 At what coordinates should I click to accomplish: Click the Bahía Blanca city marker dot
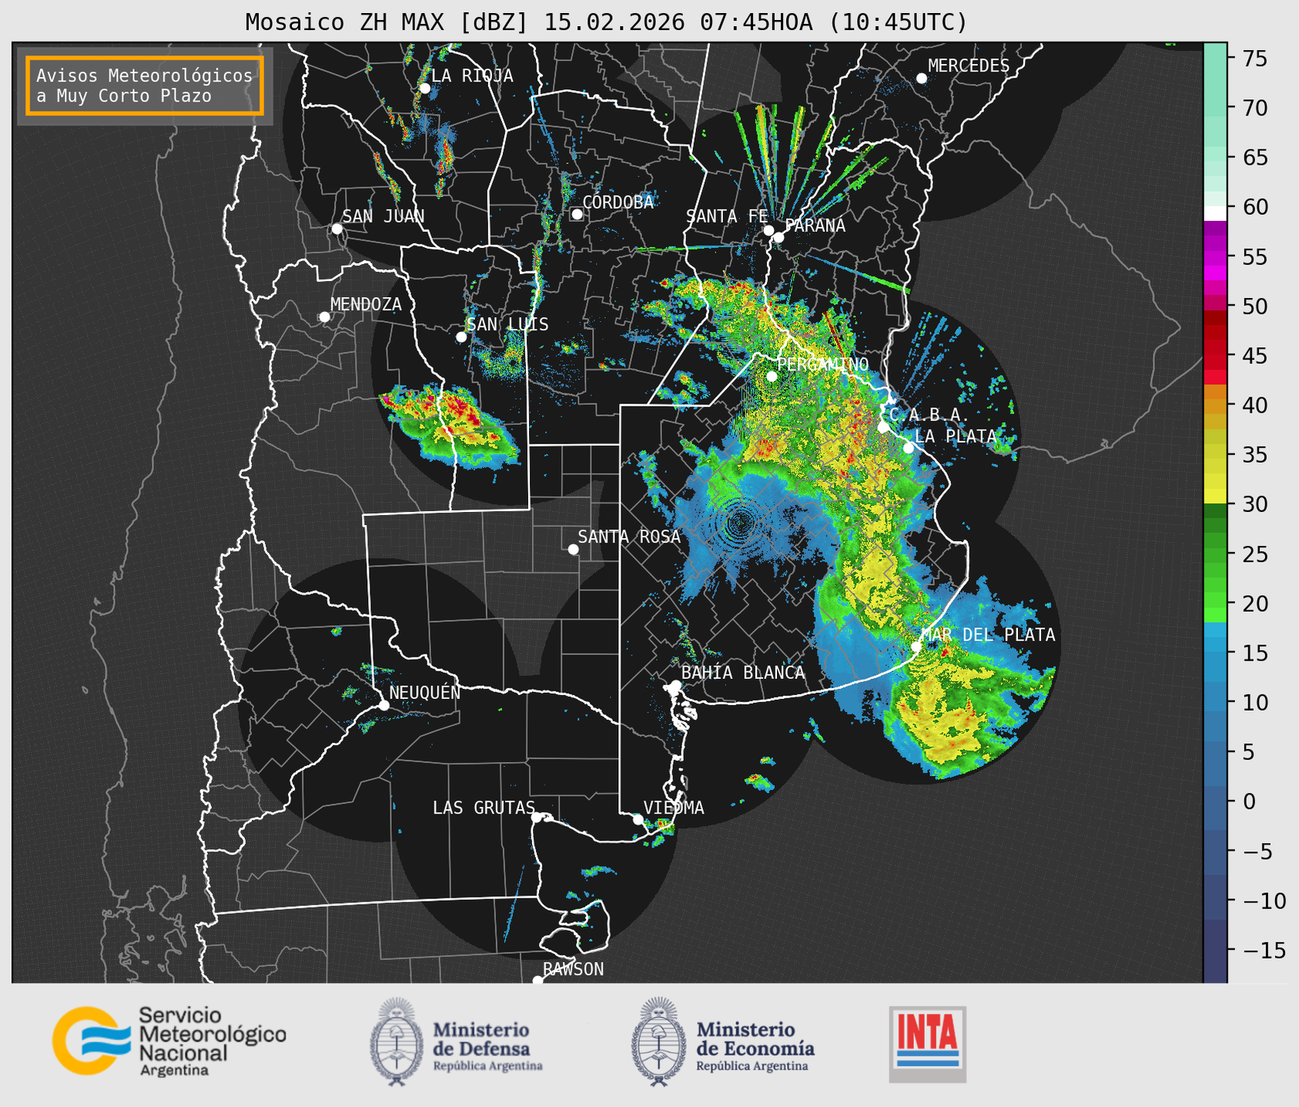(675, 685)
